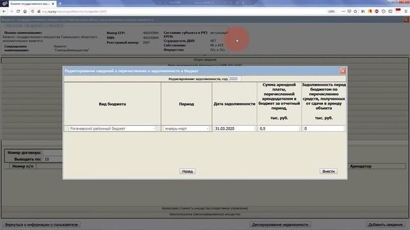Click the Выводить по field showing 10

pos(53,159)
